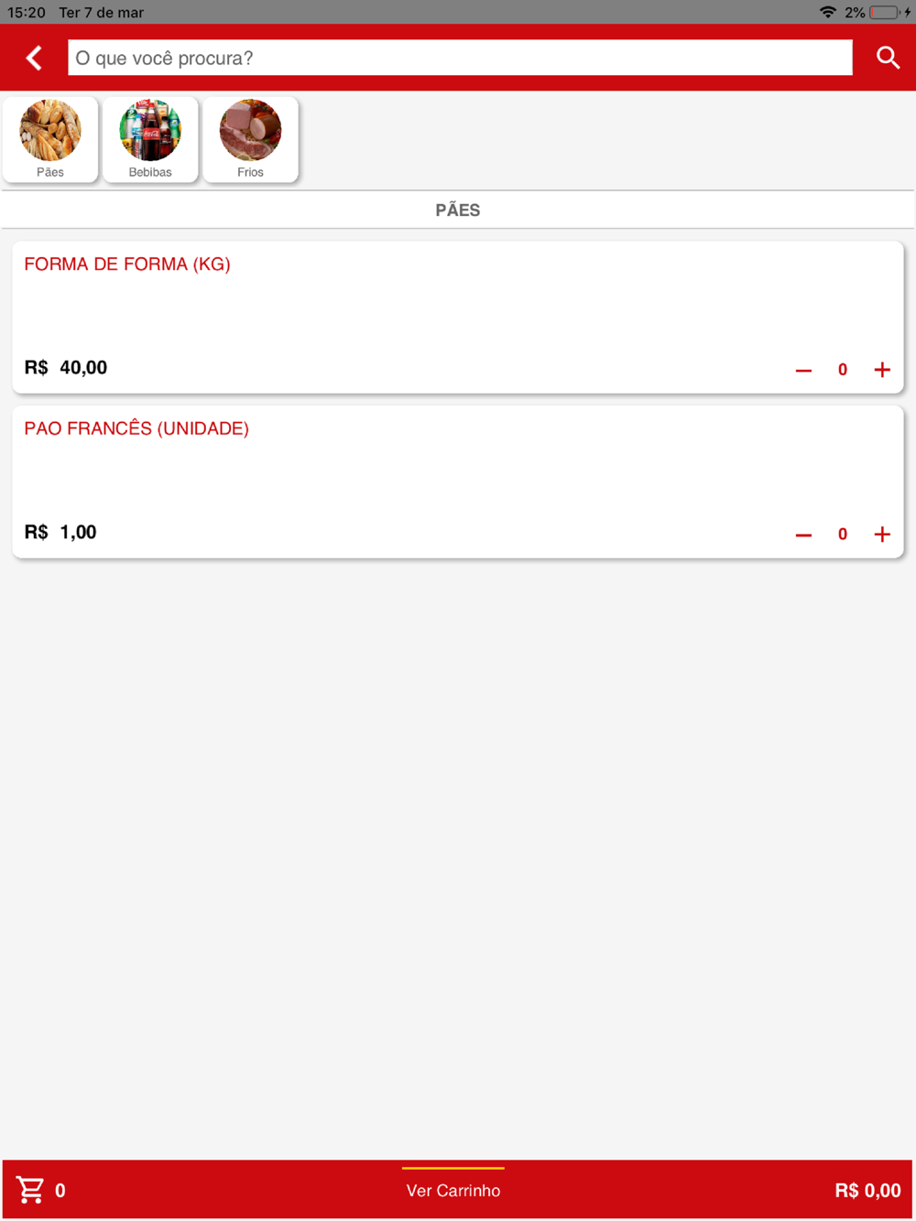
Task: Open the PAO FRANCÊS (UNIDADE) product title
Action: pyautogui.click(x=136, y=428)
